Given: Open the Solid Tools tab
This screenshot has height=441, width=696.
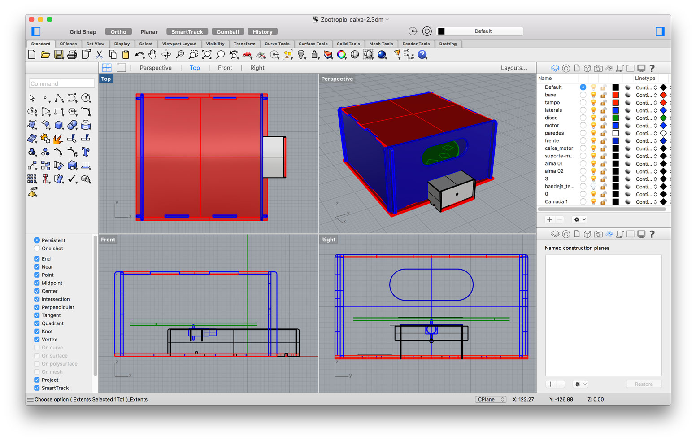Looking at the screenshot, I should [x=348, y=44].
